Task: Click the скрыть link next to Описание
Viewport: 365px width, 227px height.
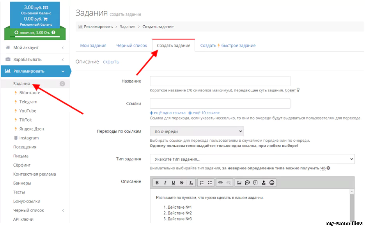Action: coord(111,62)
